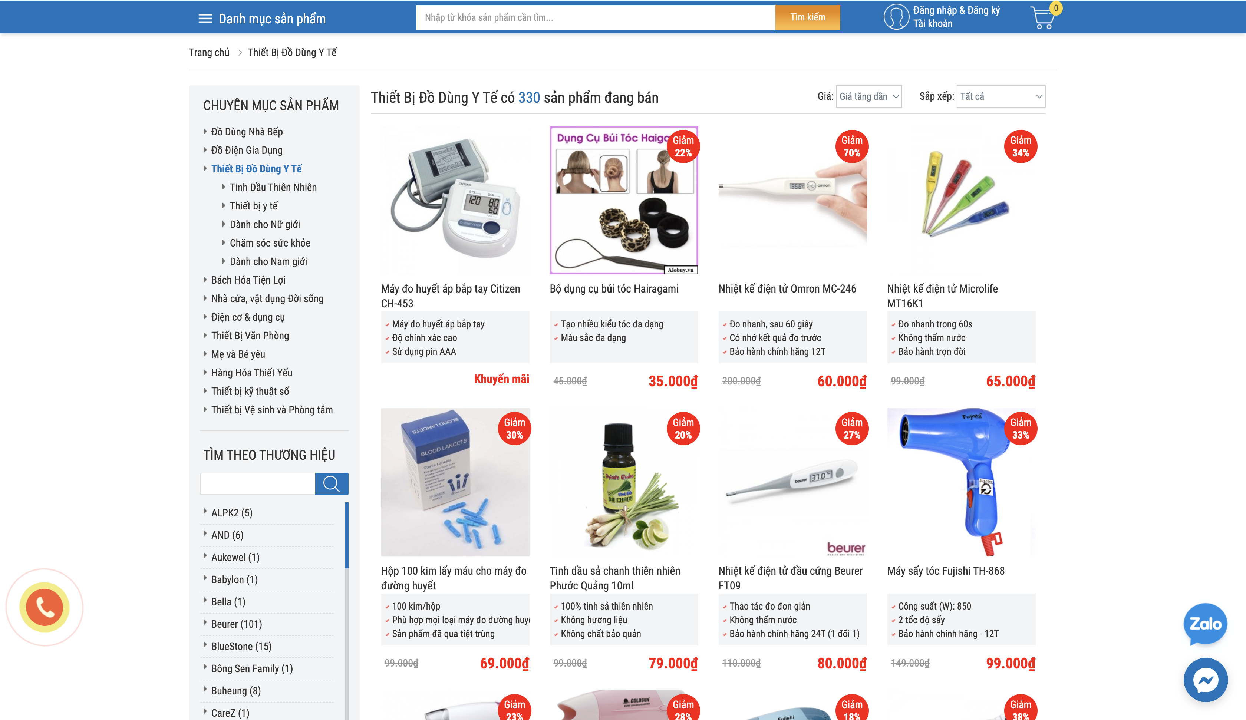
Task: Focus the product keyword search field
Action: click(x=595, y=17)
